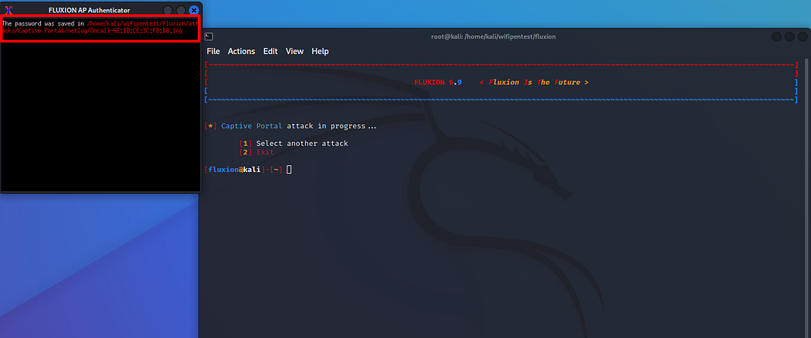
Task: Open the Actions menu
Action: [x=242, y=51]
